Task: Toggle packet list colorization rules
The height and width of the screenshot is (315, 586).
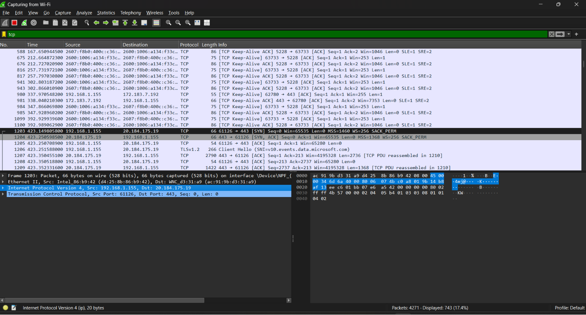Action: click(x=156, y=23)
